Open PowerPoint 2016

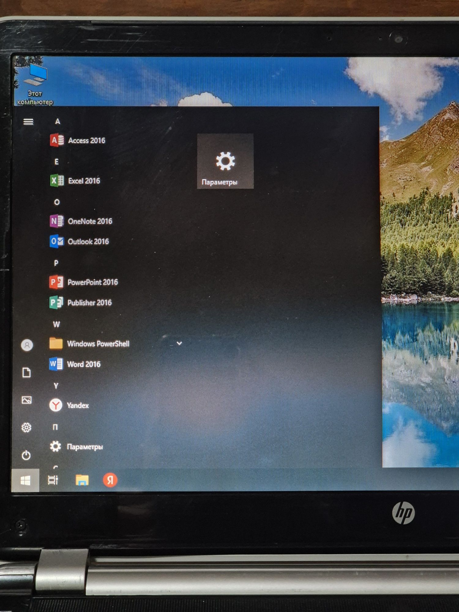pos(84,282)
